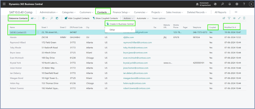Viewport: 255px width, 109px height.
Task: Open the Copilot icon in header
Action: click(215, 4)
